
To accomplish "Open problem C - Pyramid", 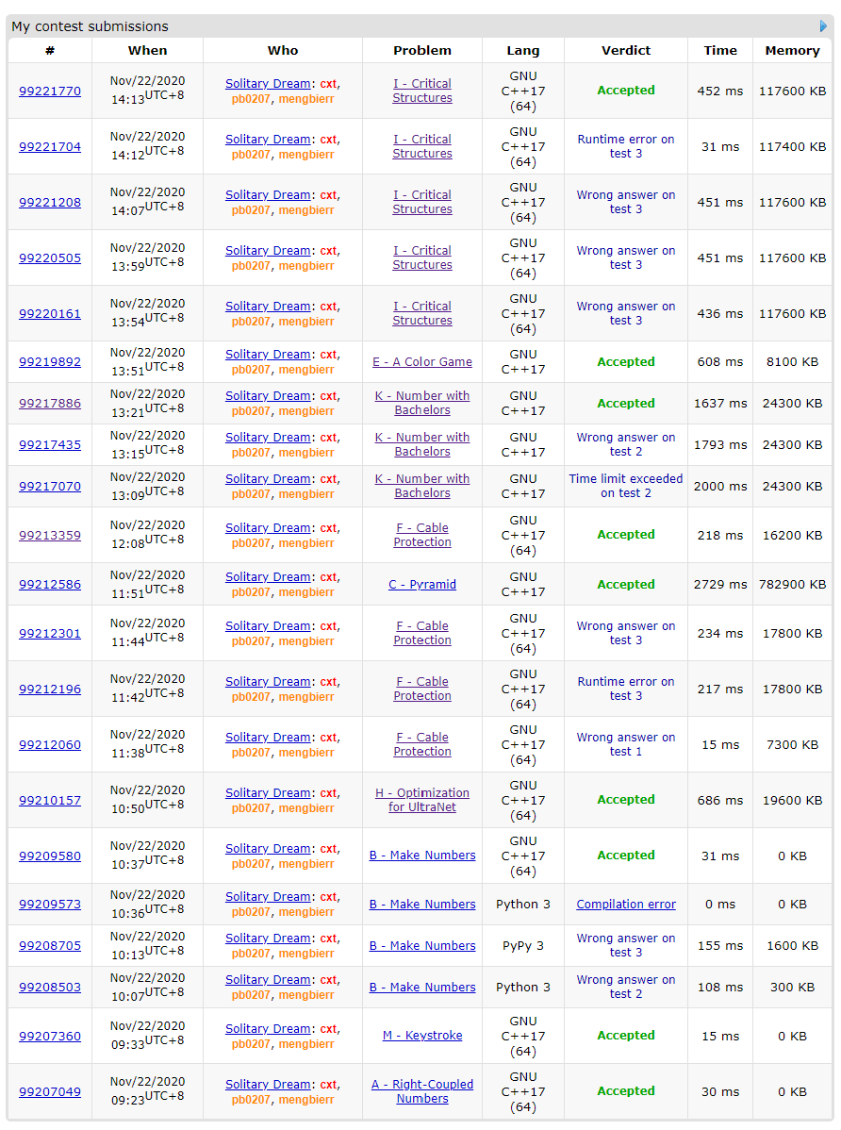I will [421, 585].
